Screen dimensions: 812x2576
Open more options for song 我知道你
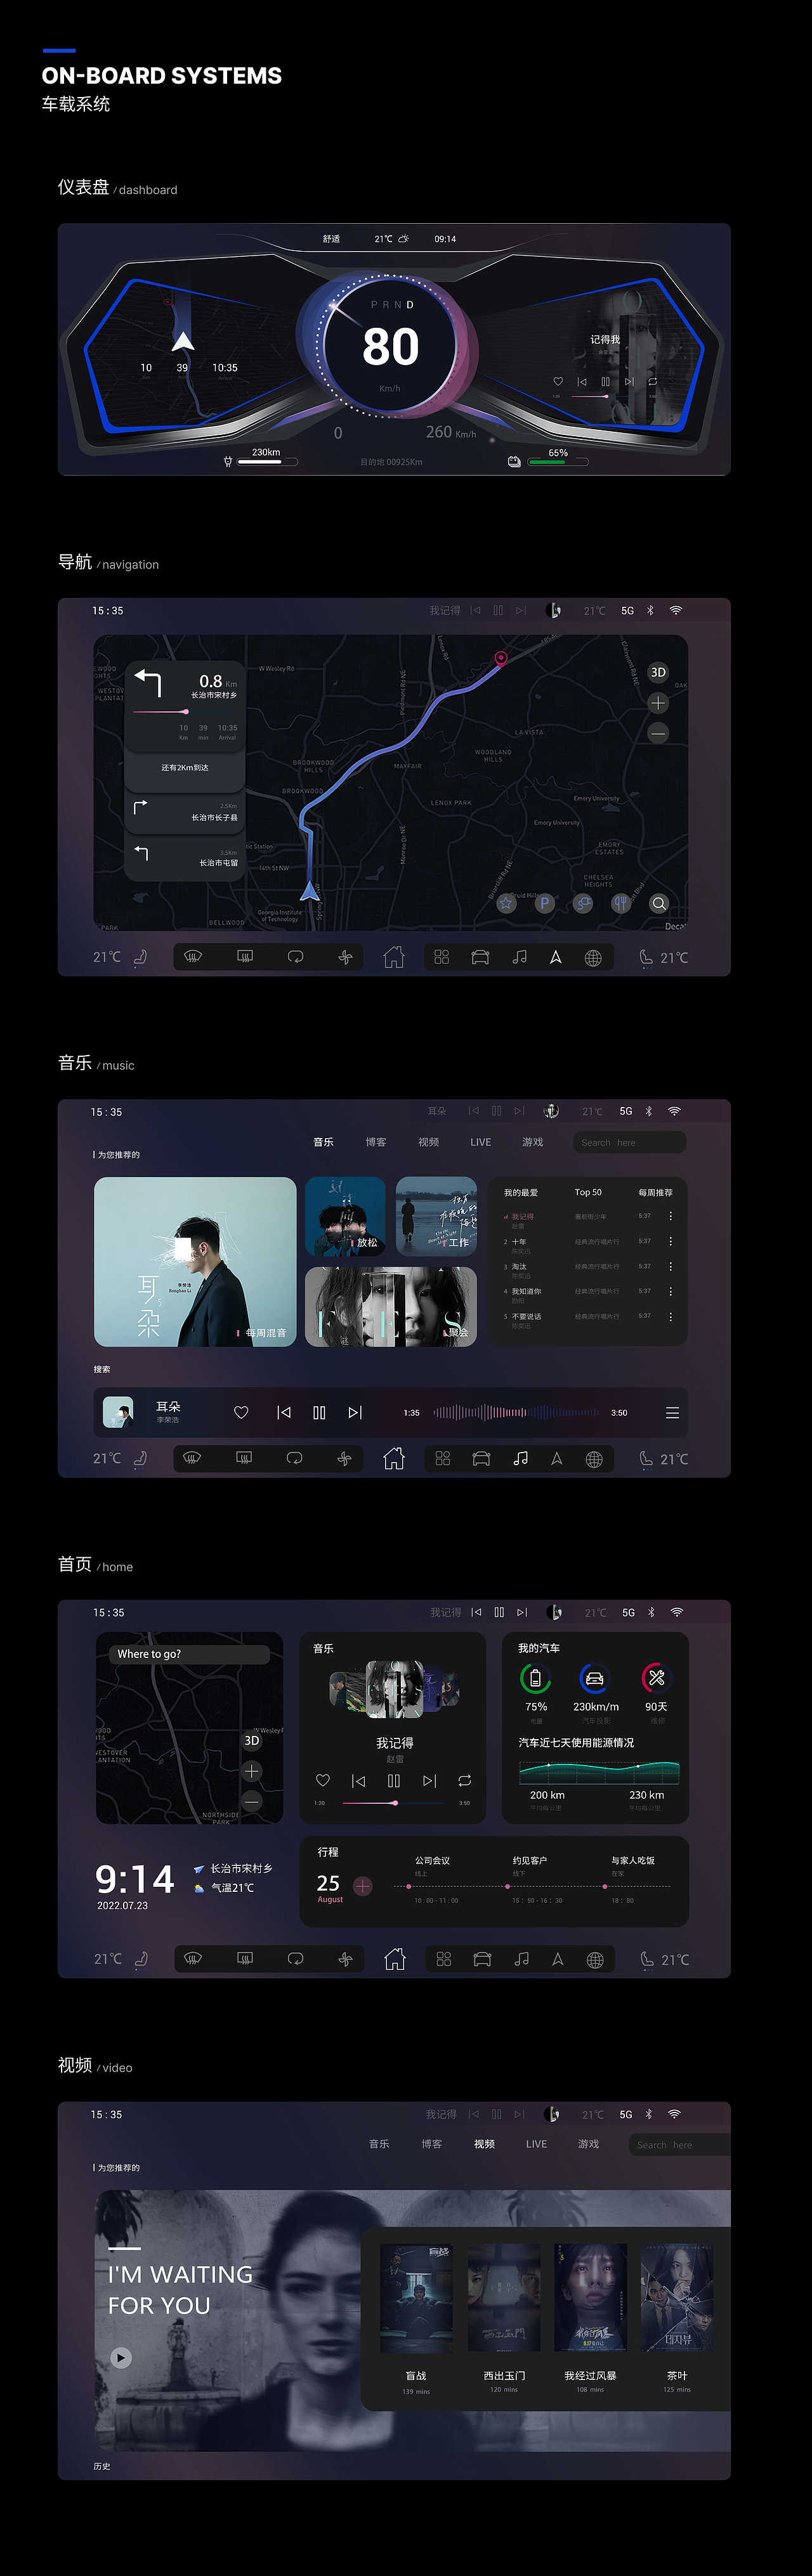[x=670, y=1291]
